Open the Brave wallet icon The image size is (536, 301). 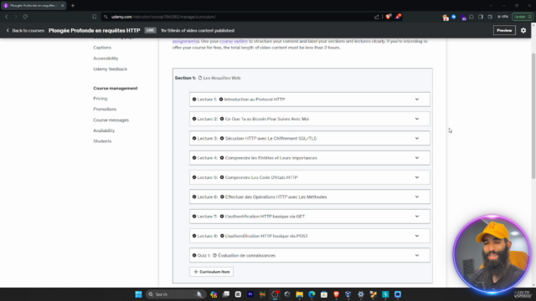click(490, 17)
